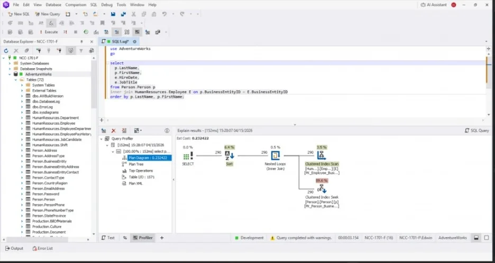Click the swap views arrows icon

point(125,238)
